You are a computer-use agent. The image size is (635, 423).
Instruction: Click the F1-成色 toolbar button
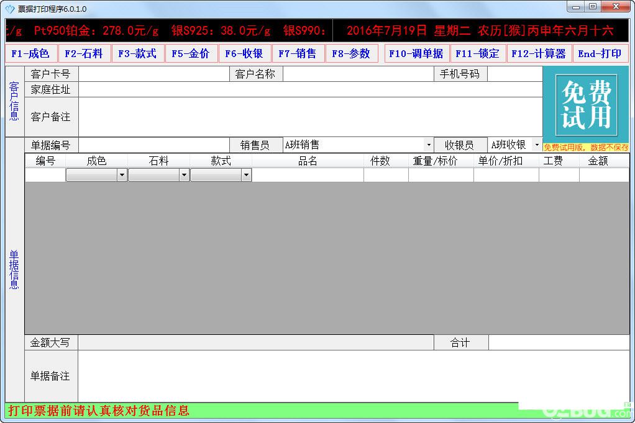pos(31,53)
